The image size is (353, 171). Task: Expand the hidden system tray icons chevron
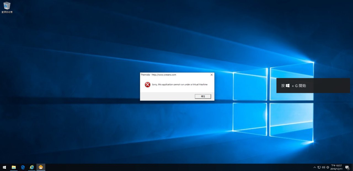click(315, 167)
